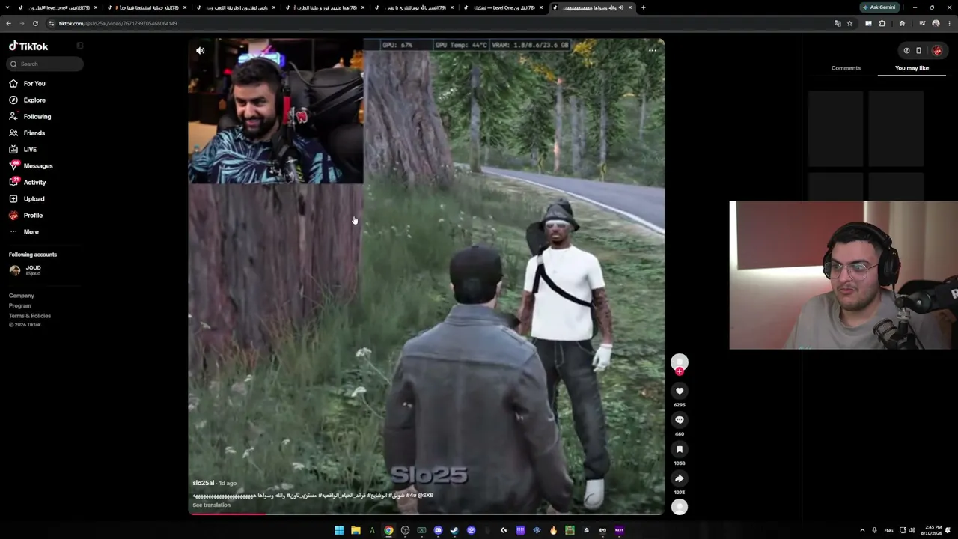Open slo25al creator username link
958x539 pixels.
203,483
